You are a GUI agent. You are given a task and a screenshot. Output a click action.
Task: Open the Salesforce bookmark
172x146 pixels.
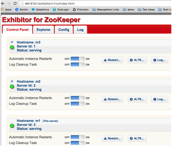[40, 10]
